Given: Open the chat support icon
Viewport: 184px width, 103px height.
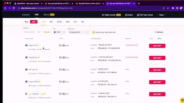Looking at the screenshot, I should (182, 100).
